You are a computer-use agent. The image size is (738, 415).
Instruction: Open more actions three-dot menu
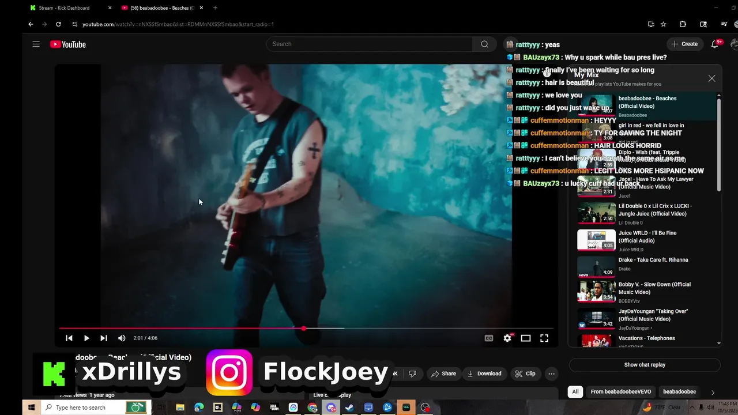tap(551, 373)
